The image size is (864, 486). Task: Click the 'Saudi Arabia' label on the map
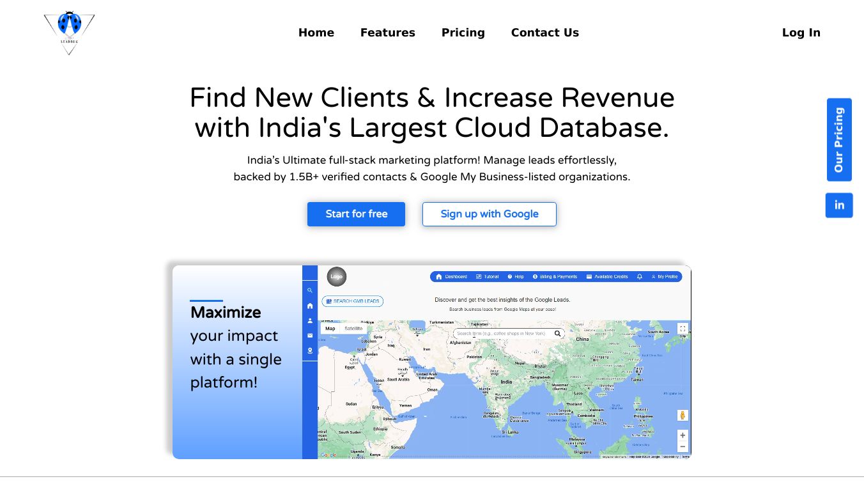398,379
